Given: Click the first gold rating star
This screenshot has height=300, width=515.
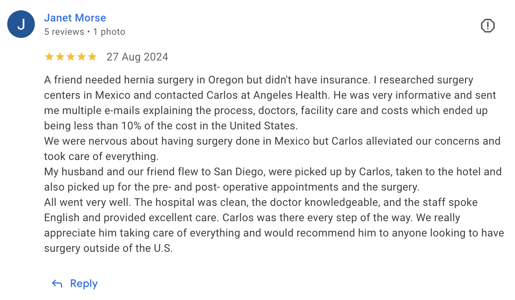Looking at the screenshot, I should (x=49, y=57).
